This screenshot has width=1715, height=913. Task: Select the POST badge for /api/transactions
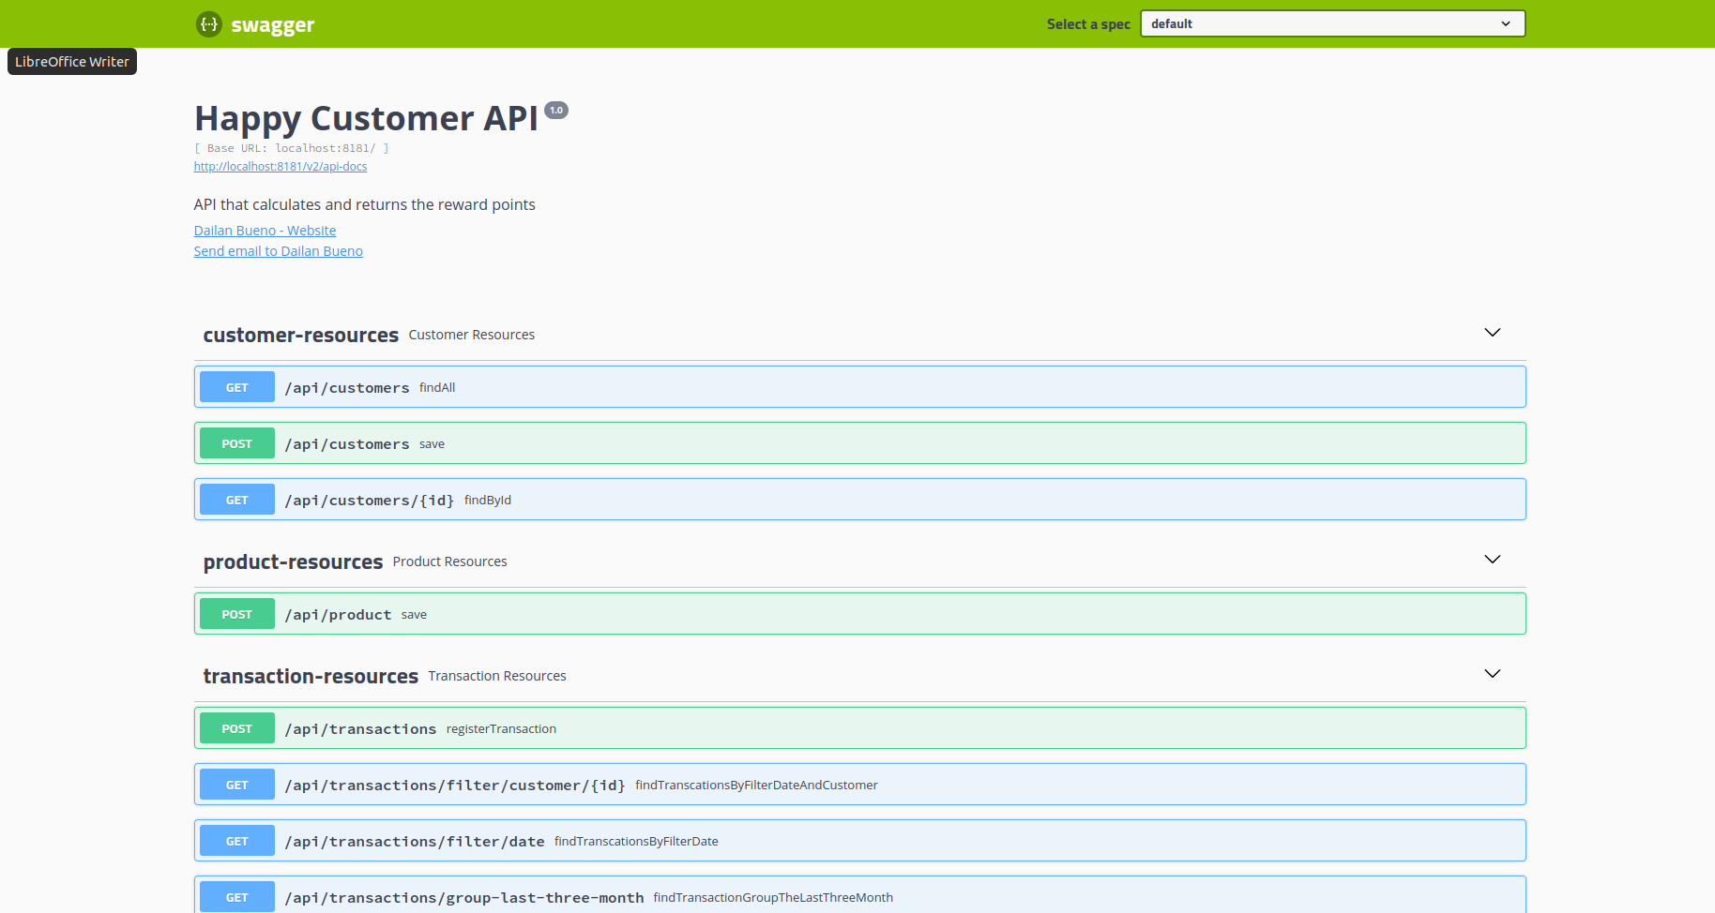[x=235, y=727]
